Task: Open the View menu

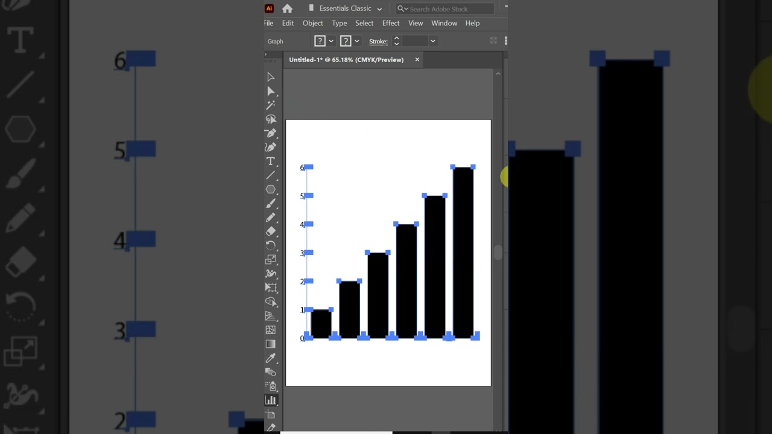Action: pos(416,23)
